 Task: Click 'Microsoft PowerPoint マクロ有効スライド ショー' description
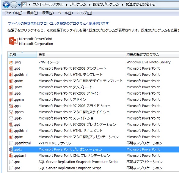pyautogui.click(x=76, y=112)
